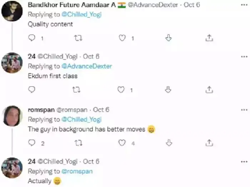250x187 pixels.
Task: Open the @Chilled_Yogi link under Bandkhor's reply
Action: [81, 15]
